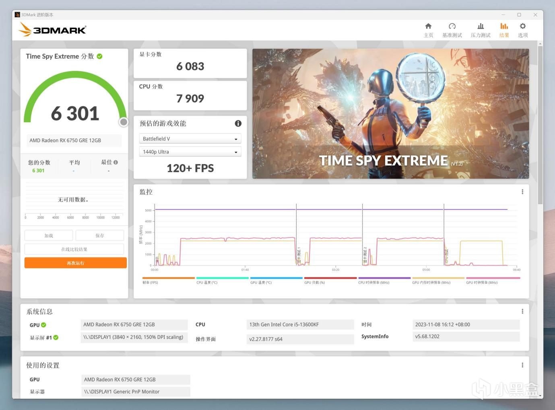This screenshot has height=410, width=555.
Task: Click the info icon next to 最佳
Action: [116, 162]
